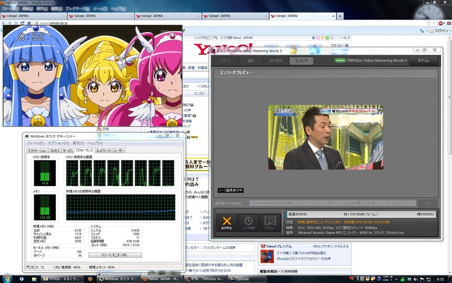
Task: Select the エンコード stage tab
Action: point(301,60)
